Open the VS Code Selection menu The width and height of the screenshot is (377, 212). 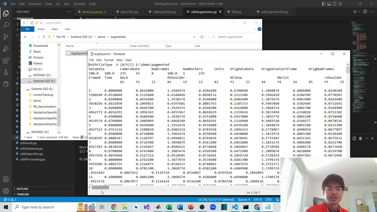[35, 4]
